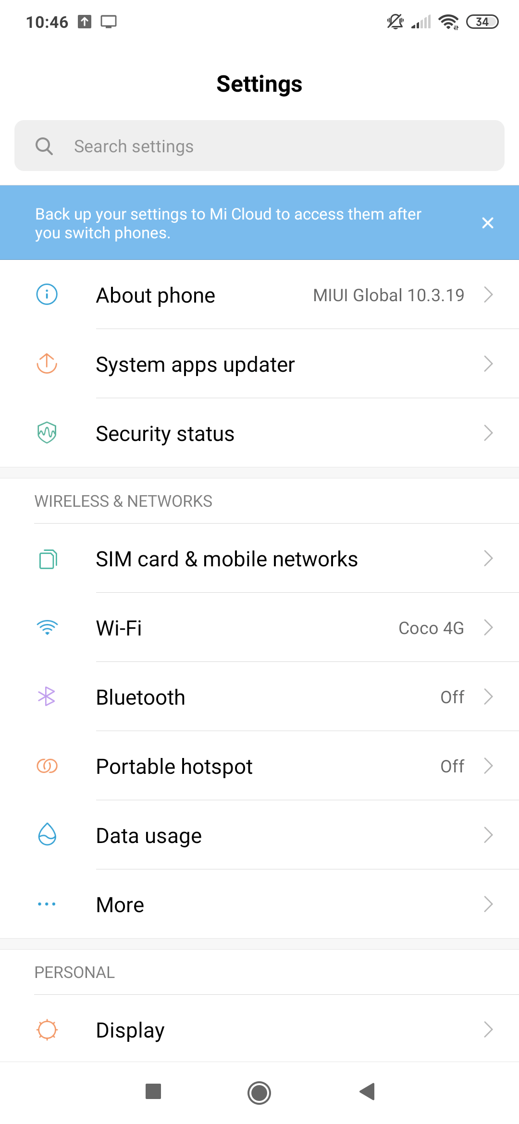Tap the Mi Cloud backup banner text
This screenshot has height=1124, width=519.
[228, 223]
